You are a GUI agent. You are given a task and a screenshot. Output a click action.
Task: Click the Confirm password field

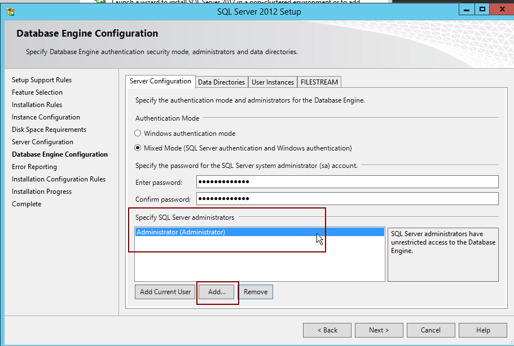point(347,199)
